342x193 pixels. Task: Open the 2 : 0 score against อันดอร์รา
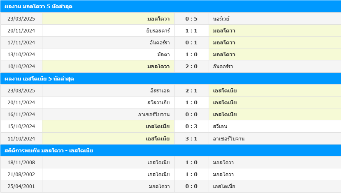(x=191, y=67)
